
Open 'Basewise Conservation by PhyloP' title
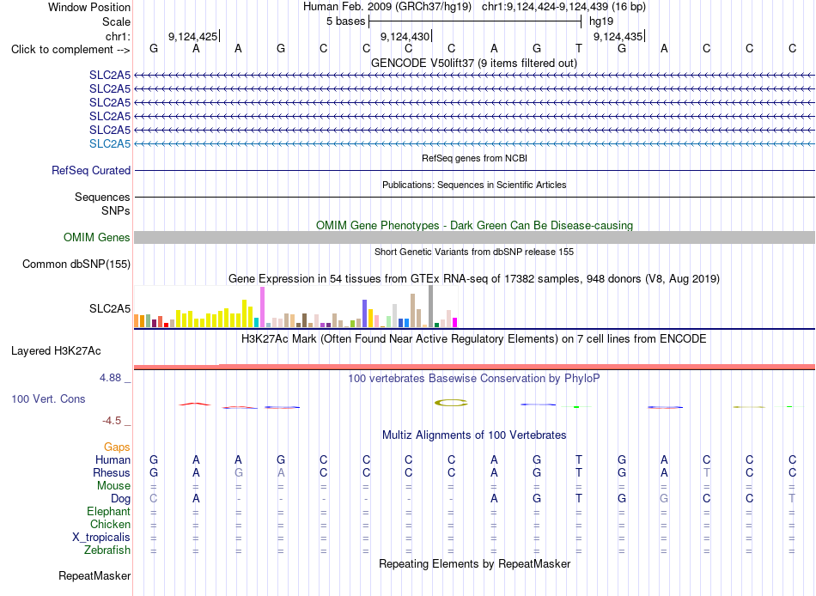474,379
